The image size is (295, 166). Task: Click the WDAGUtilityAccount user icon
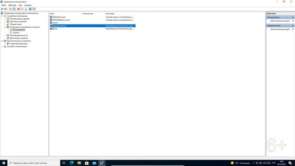click(51, 20)
